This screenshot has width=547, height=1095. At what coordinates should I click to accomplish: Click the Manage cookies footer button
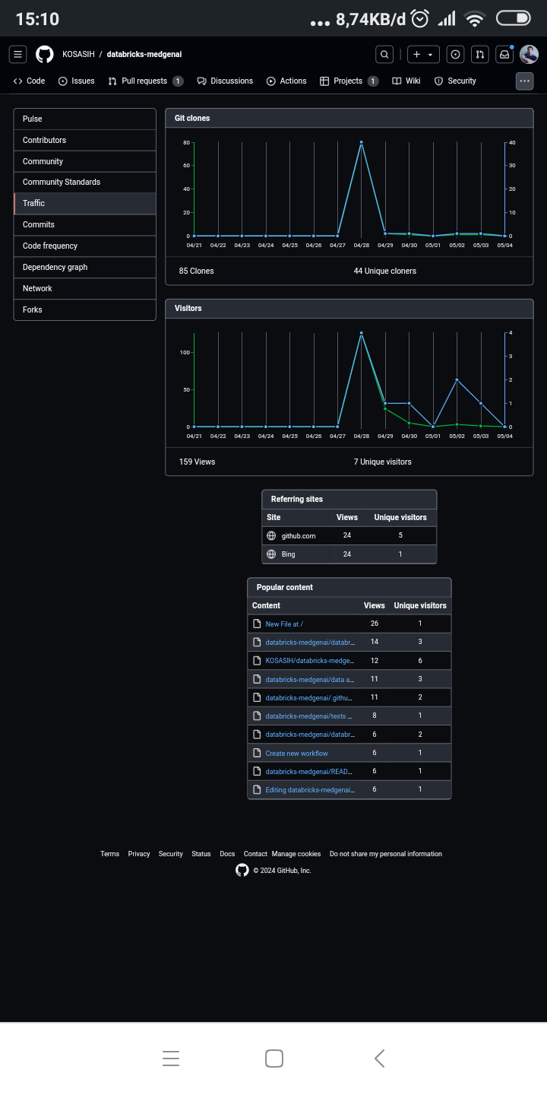[x=296, y=854]
